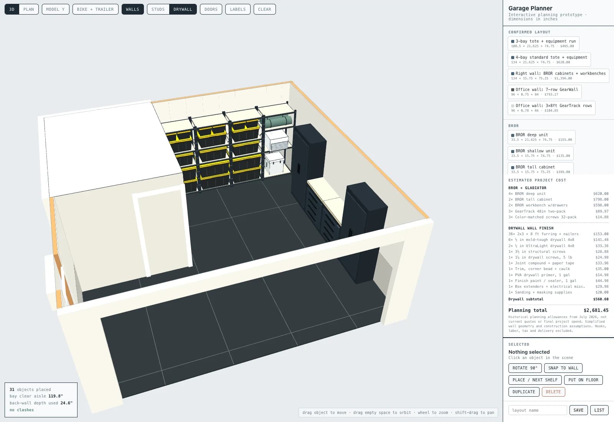The width and height of the screenshot is (614, 422).
Task: Click the '2× BROR workbench w/drawers' cost row
Action: (558, 205)
